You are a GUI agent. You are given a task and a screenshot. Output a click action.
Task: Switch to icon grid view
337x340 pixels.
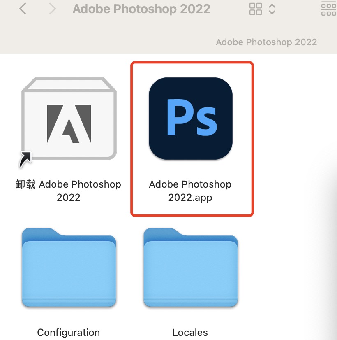[x=256, y=9]
